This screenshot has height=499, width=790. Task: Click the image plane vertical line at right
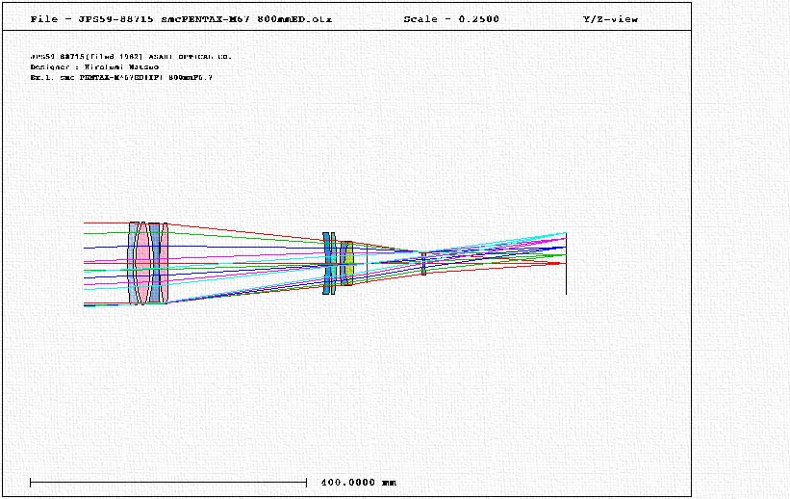tap(566, 263)
